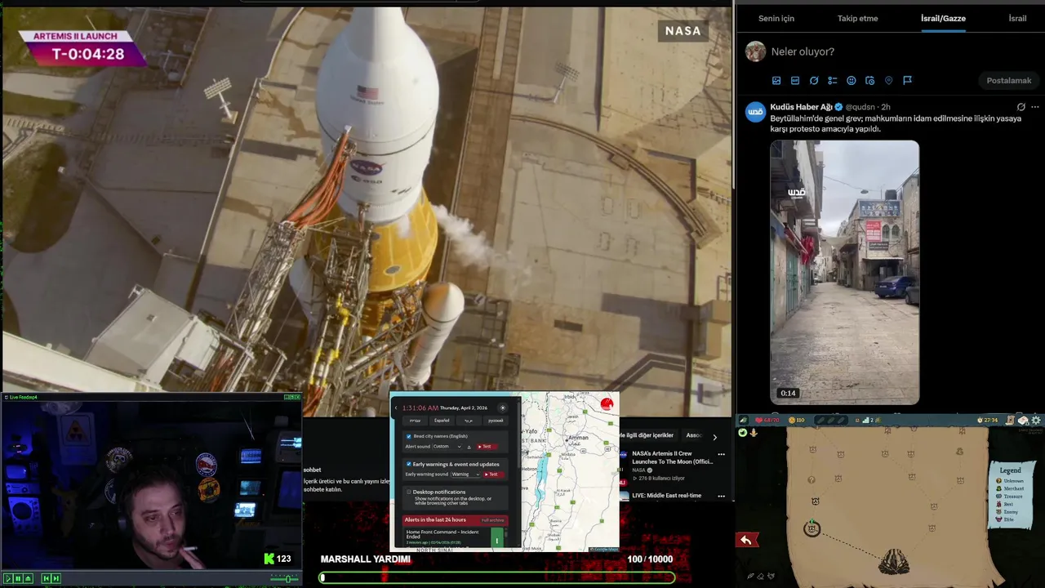Click the MARSHALL YARDIMI progress bar

[497, 577]
